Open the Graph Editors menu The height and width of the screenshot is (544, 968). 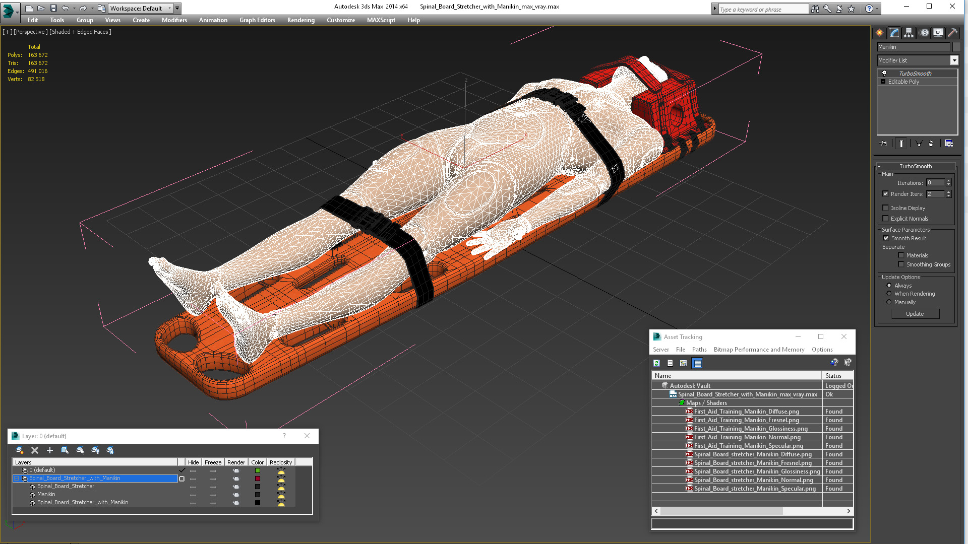click(x=257, y=20)
